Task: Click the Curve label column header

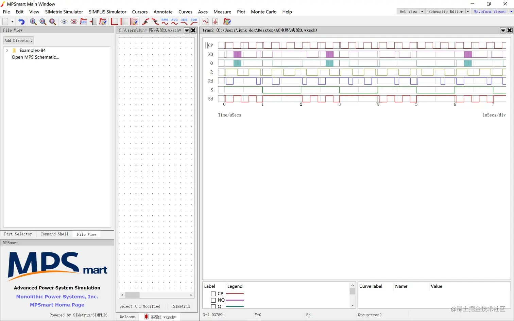Action: [371, 286]
